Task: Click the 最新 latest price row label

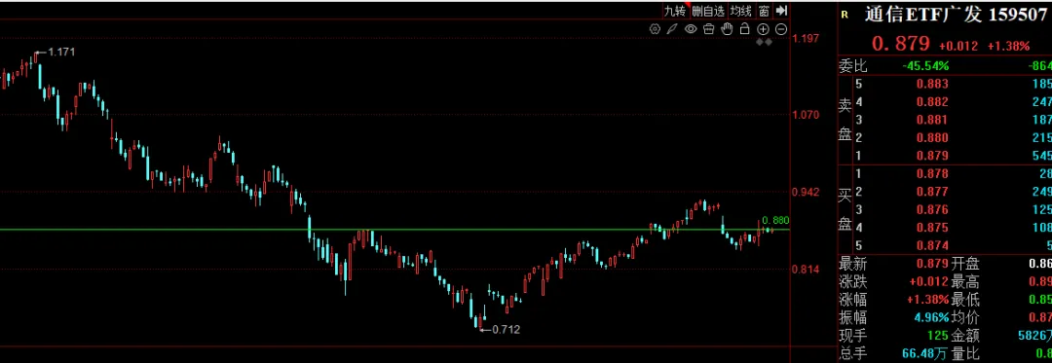Action: 852,264
